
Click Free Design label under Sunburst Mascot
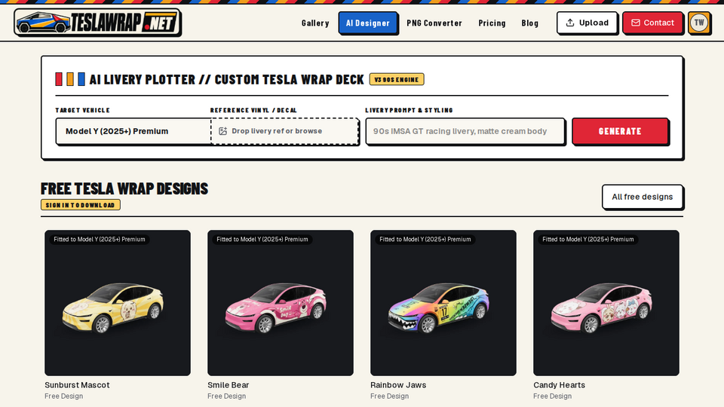click(x=63, y=396)
